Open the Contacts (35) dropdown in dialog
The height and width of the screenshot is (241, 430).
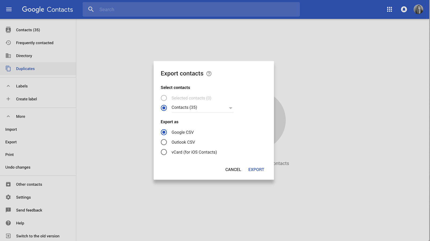point(203,108)
